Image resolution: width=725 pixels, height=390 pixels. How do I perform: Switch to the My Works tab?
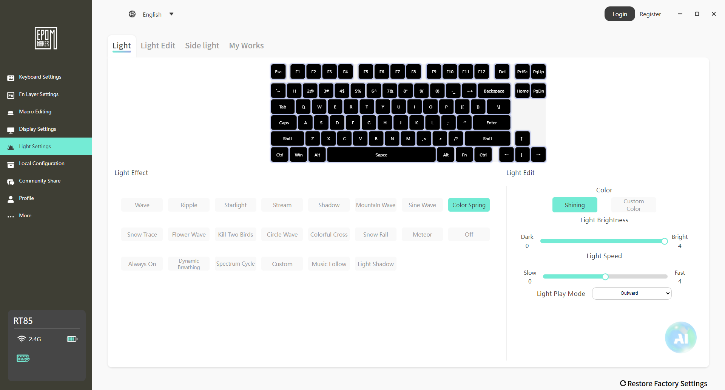246,46
